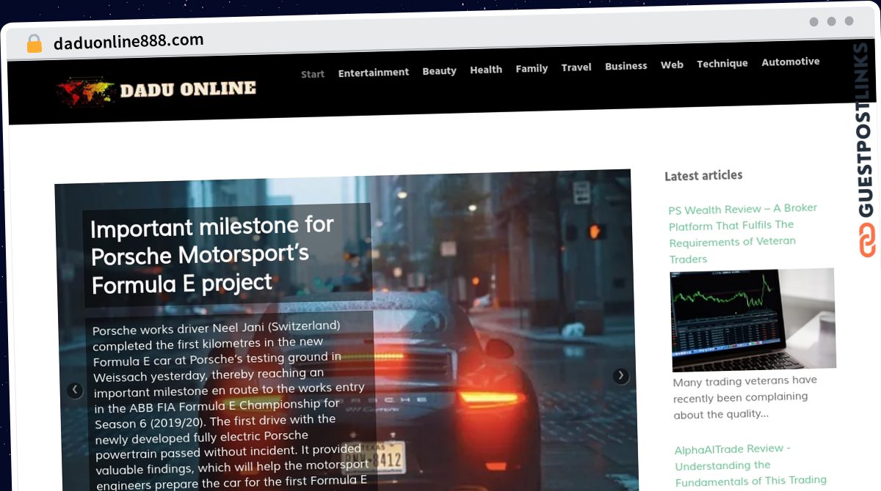This screenshot has width=881, height=491.
Task: Open PS Wealth Review article link
Action: coord(743,233)
